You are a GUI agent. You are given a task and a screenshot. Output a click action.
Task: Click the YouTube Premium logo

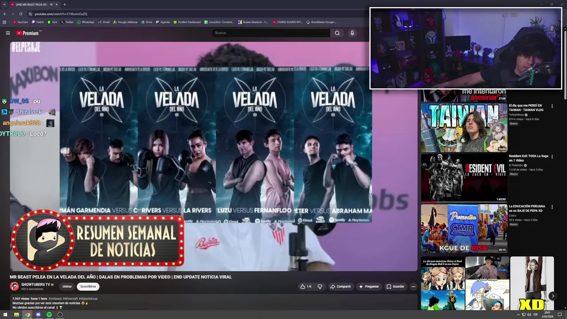(x=28, y=33)
